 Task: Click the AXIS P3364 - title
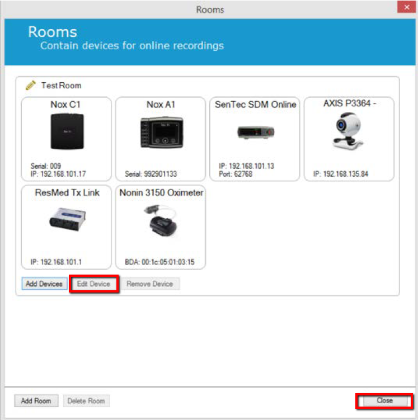tap(350, 103)
